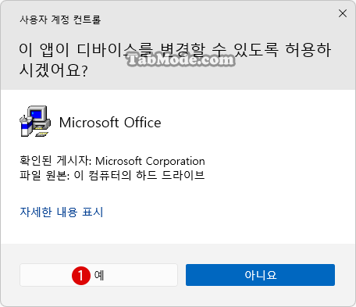This screenshot has height=307, width=356.
Task: Click the Microsoft Corporation publisher name
Action: click(x=150, y=161)
